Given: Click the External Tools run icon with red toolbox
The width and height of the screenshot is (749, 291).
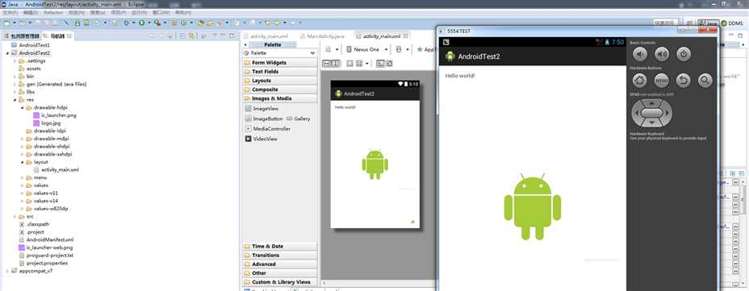Looking at the screenshot, I should 157,23.
